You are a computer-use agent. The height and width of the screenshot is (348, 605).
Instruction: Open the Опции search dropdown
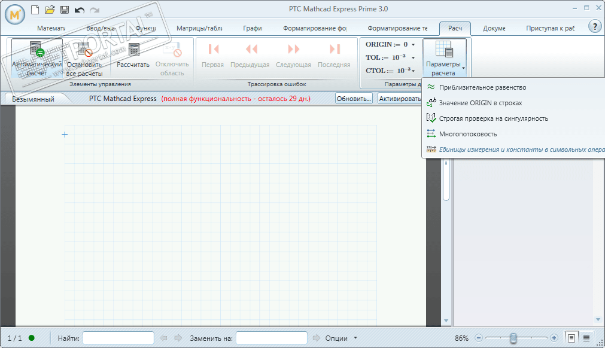(340, 338)
